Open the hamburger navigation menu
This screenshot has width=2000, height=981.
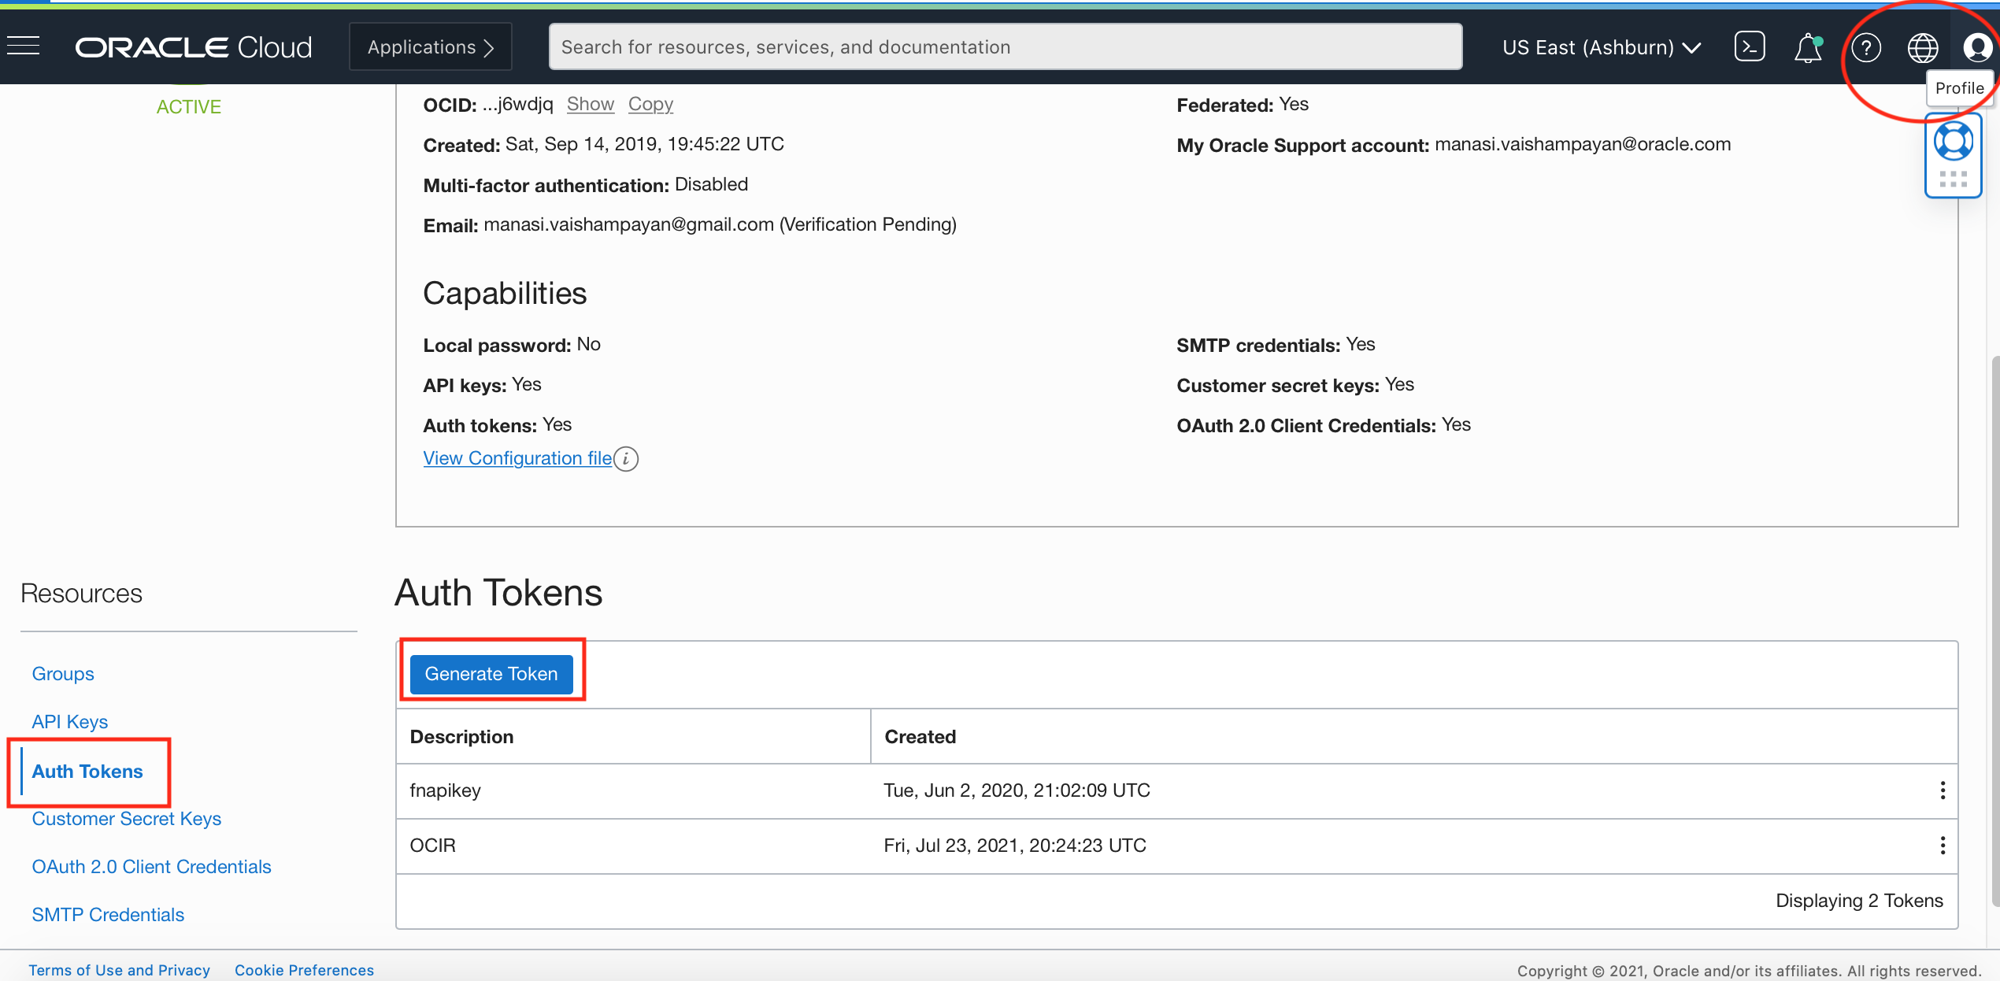(x=24, y=46)
